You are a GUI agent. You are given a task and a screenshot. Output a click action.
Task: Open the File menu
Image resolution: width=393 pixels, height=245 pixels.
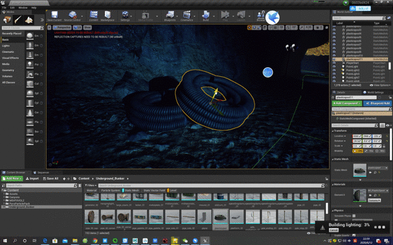click(4, 8)
